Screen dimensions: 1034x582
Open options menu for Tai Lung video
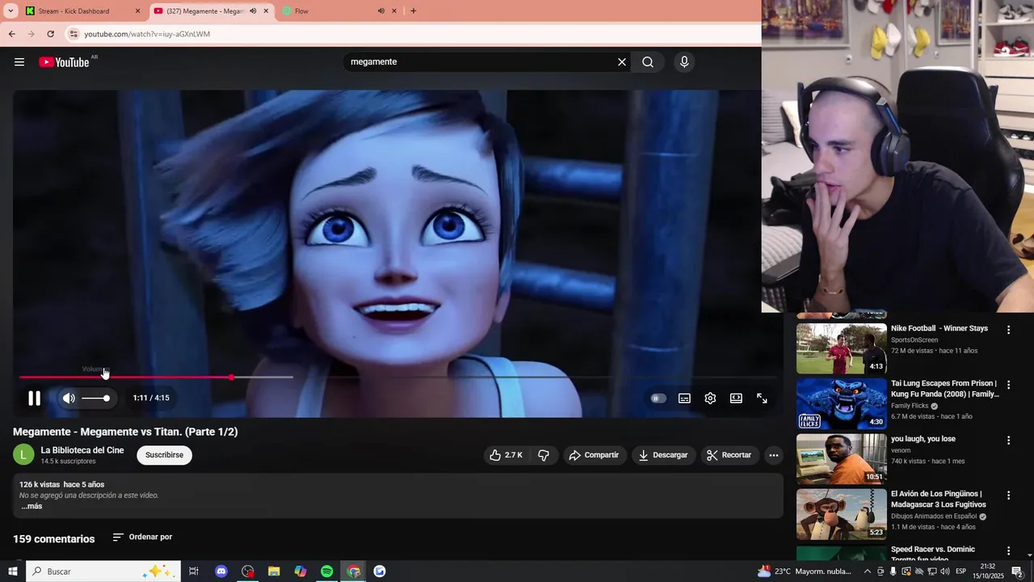(1008, 385)
